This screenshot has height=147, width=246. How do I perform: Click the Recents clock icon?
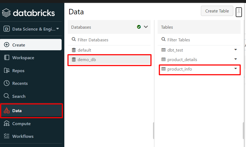6,83
